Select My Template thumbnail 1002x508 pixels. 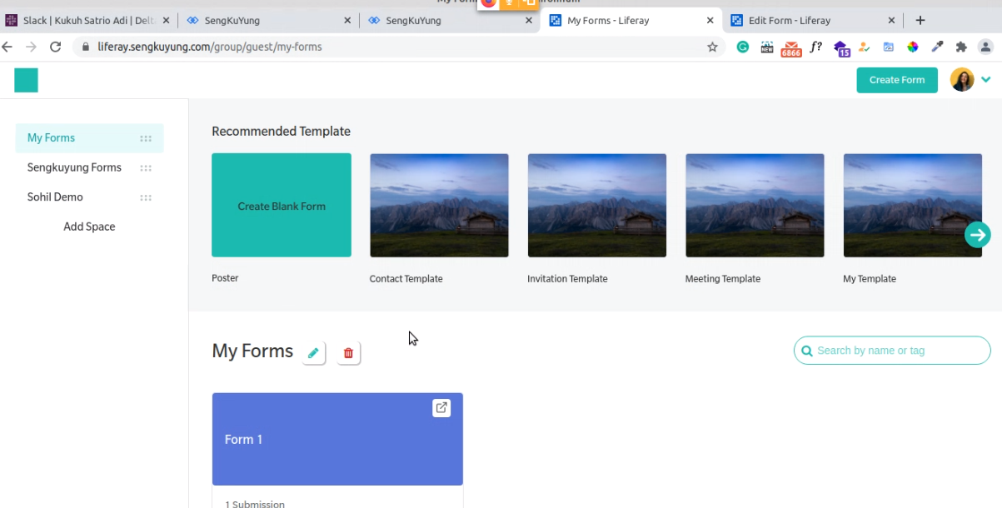pyautogui.click(x=913, y=205)
